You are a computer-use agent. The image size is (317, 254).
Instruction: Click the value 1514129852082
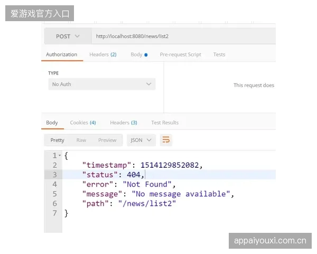click(x=170, y=165)
